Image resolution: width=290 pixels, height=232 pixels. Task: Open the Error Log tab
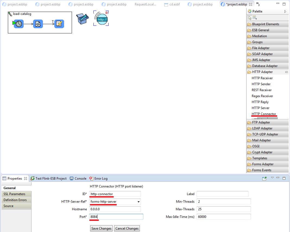(101, 179)
